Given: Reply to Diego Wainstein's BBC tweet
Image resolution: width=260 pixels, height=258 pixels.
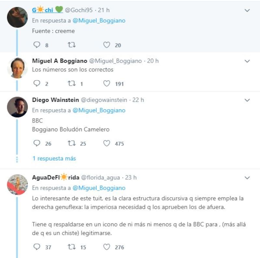Looking at the screenshot, I should [x=37, y=143].
